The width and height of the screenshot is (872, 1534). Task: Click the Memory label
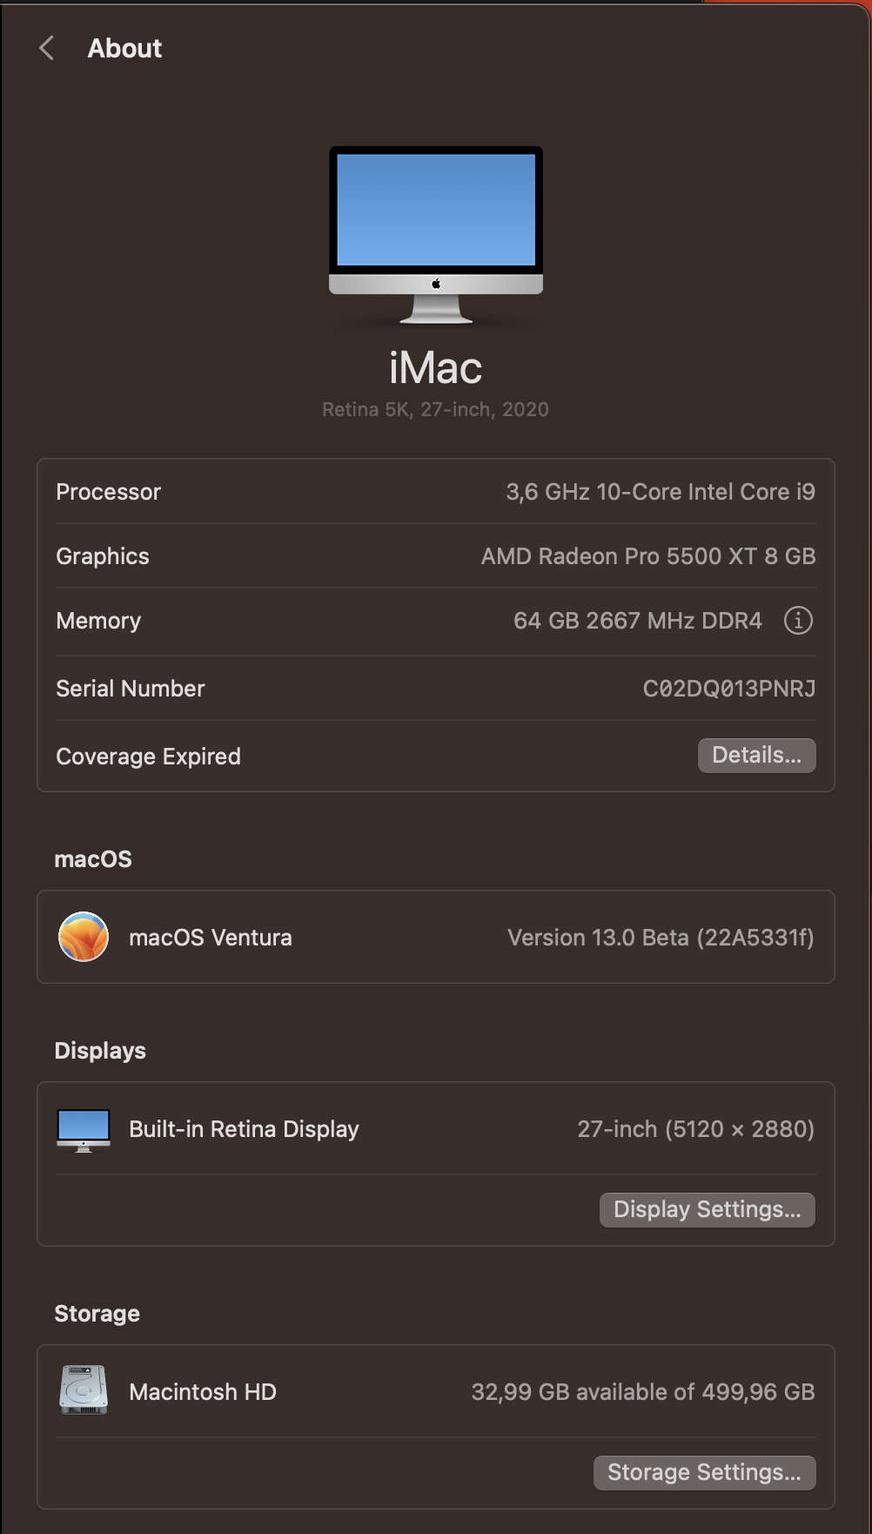pyautogui.click(x=98, y=621)
